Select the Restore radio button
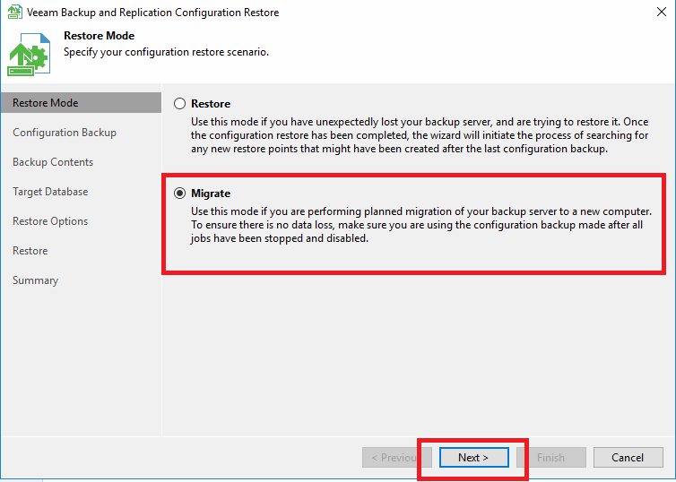Viewport: 676px width, 482px height. coord(180,104)
